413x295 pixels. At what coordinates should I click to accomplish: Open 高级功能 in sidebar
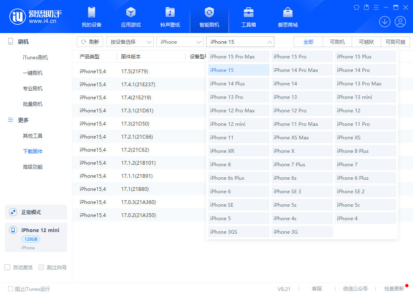click(x=33, y=167)
